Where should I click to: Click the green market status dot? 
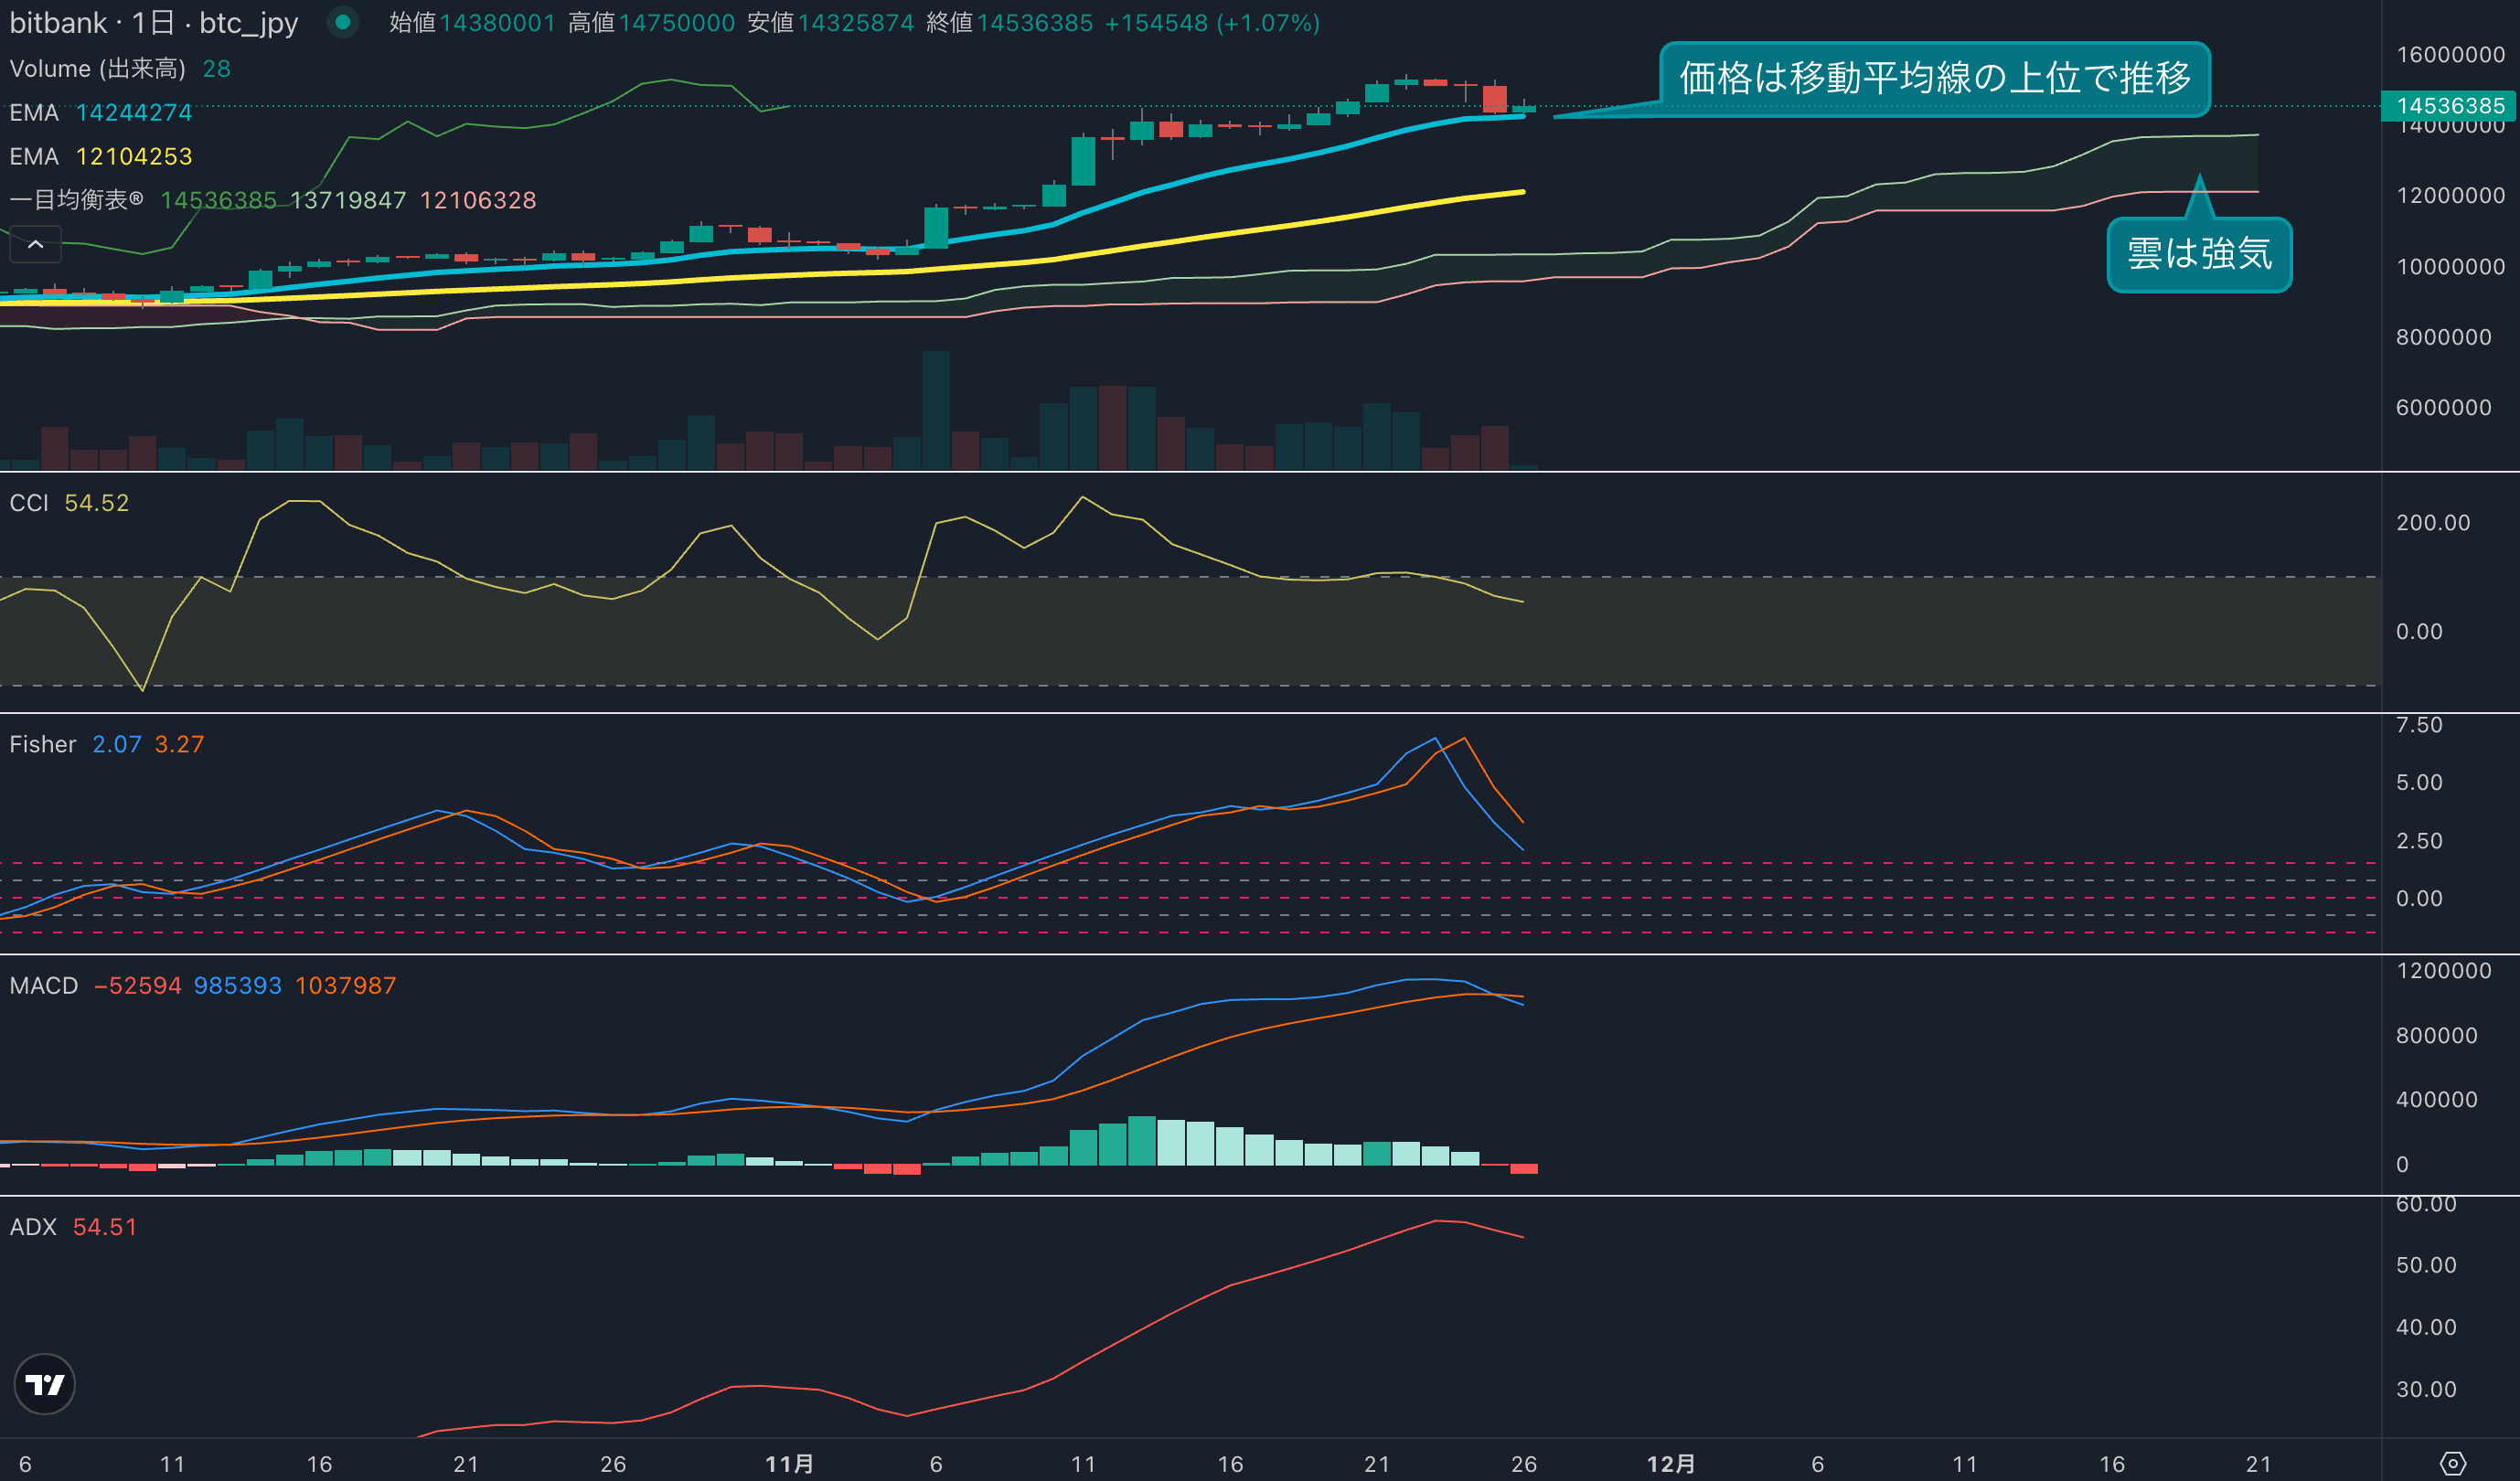pyautogui.click(x=343, y=22)
